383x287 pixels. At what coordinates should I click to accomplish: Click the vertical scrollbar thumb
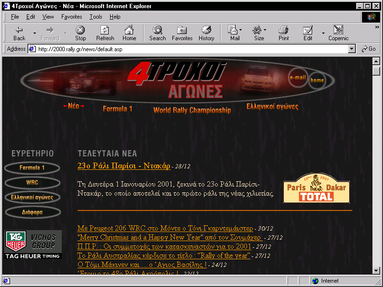click(x=376, y=71)
